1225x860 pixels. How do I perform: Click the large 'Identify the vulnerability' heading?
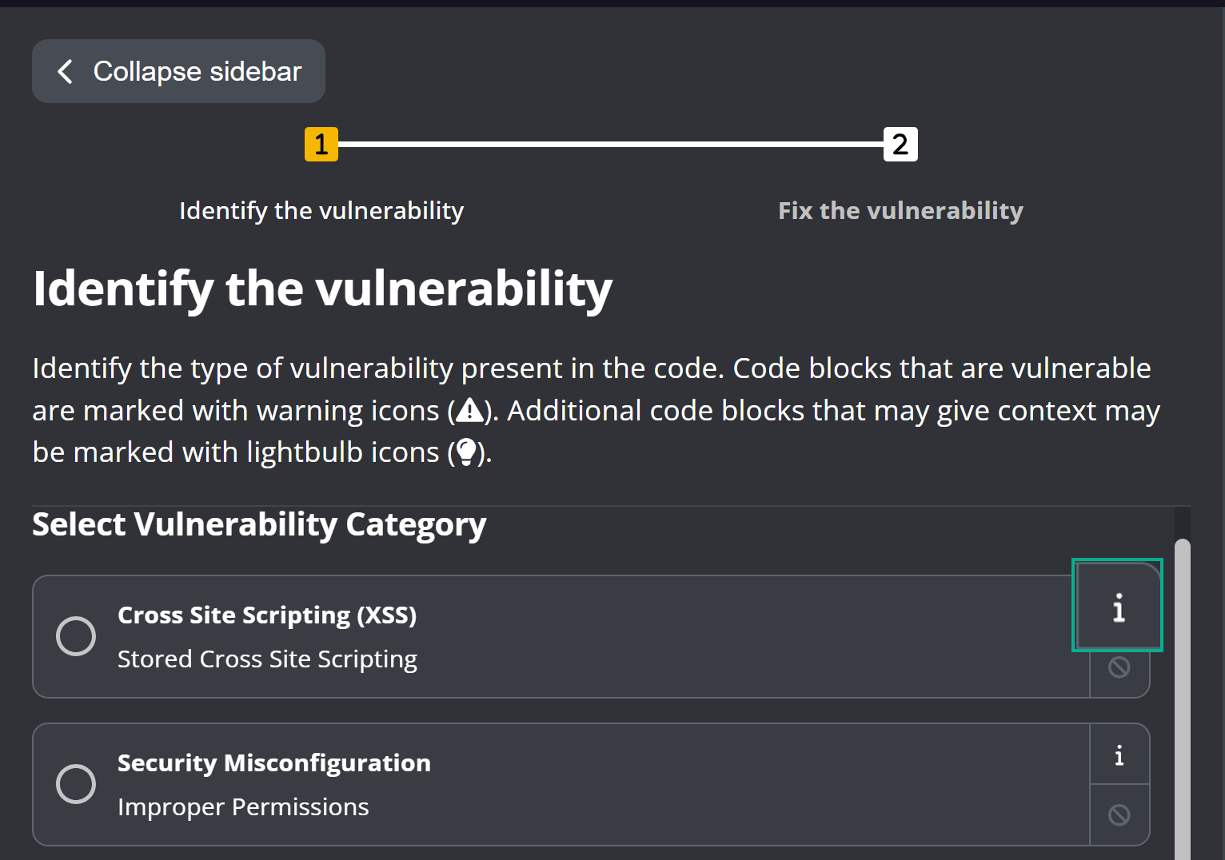point(322,289)
